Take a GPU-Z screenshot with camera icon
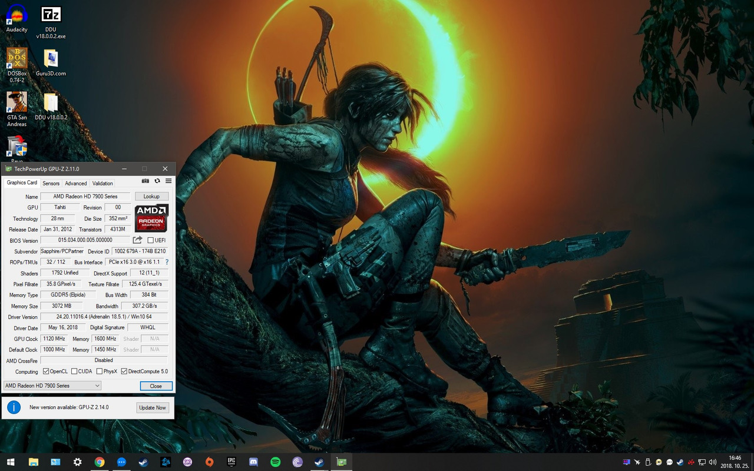Viewport: 754px width, 471px height. 145,181
